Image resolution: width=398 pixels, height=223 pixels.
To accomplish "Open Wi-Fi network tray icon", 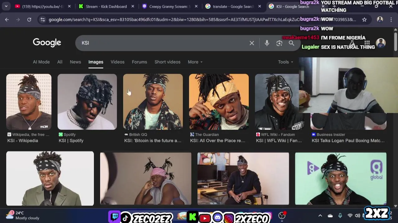I will tap(350, 216).
